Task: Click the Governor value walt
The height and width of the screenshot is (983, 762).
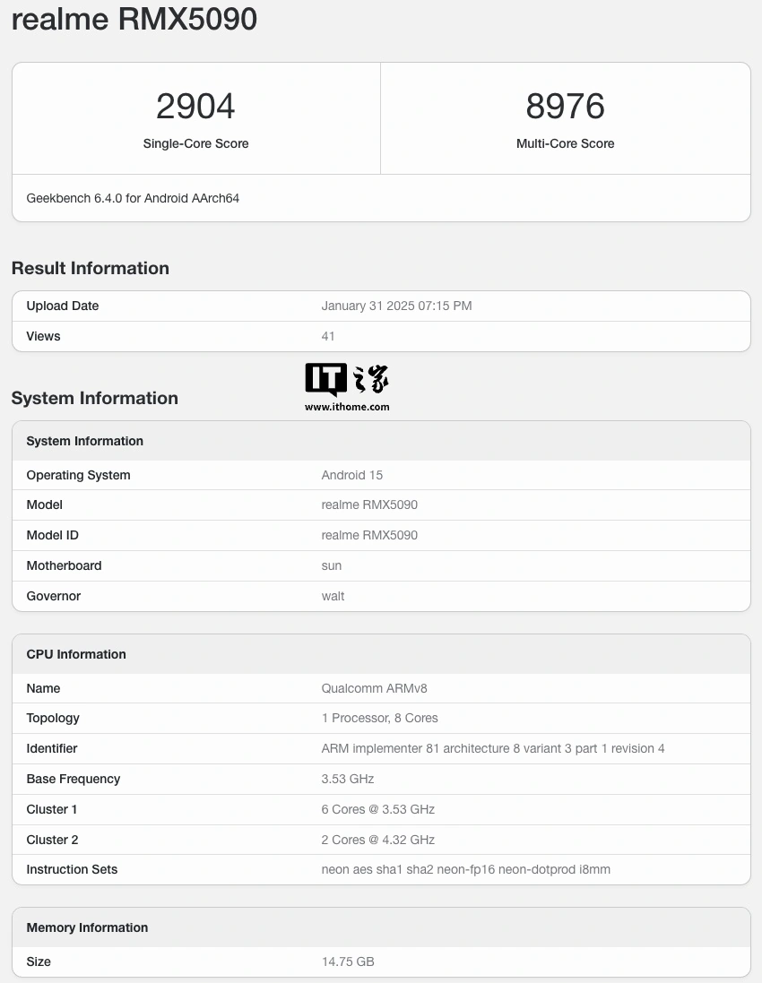Action: coord(333,596)
